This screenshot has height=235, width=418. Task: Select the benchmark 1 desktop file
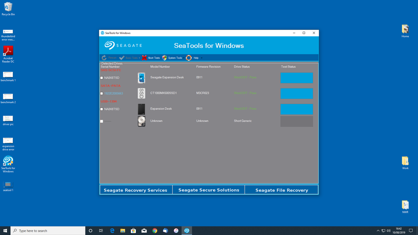click(x=8, y=76)
